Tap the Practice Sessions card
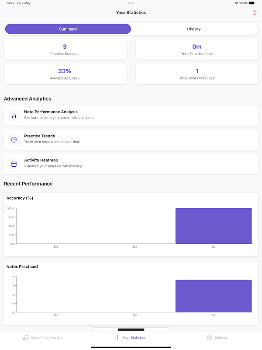 pyautogui.click(x=65, y=49)
